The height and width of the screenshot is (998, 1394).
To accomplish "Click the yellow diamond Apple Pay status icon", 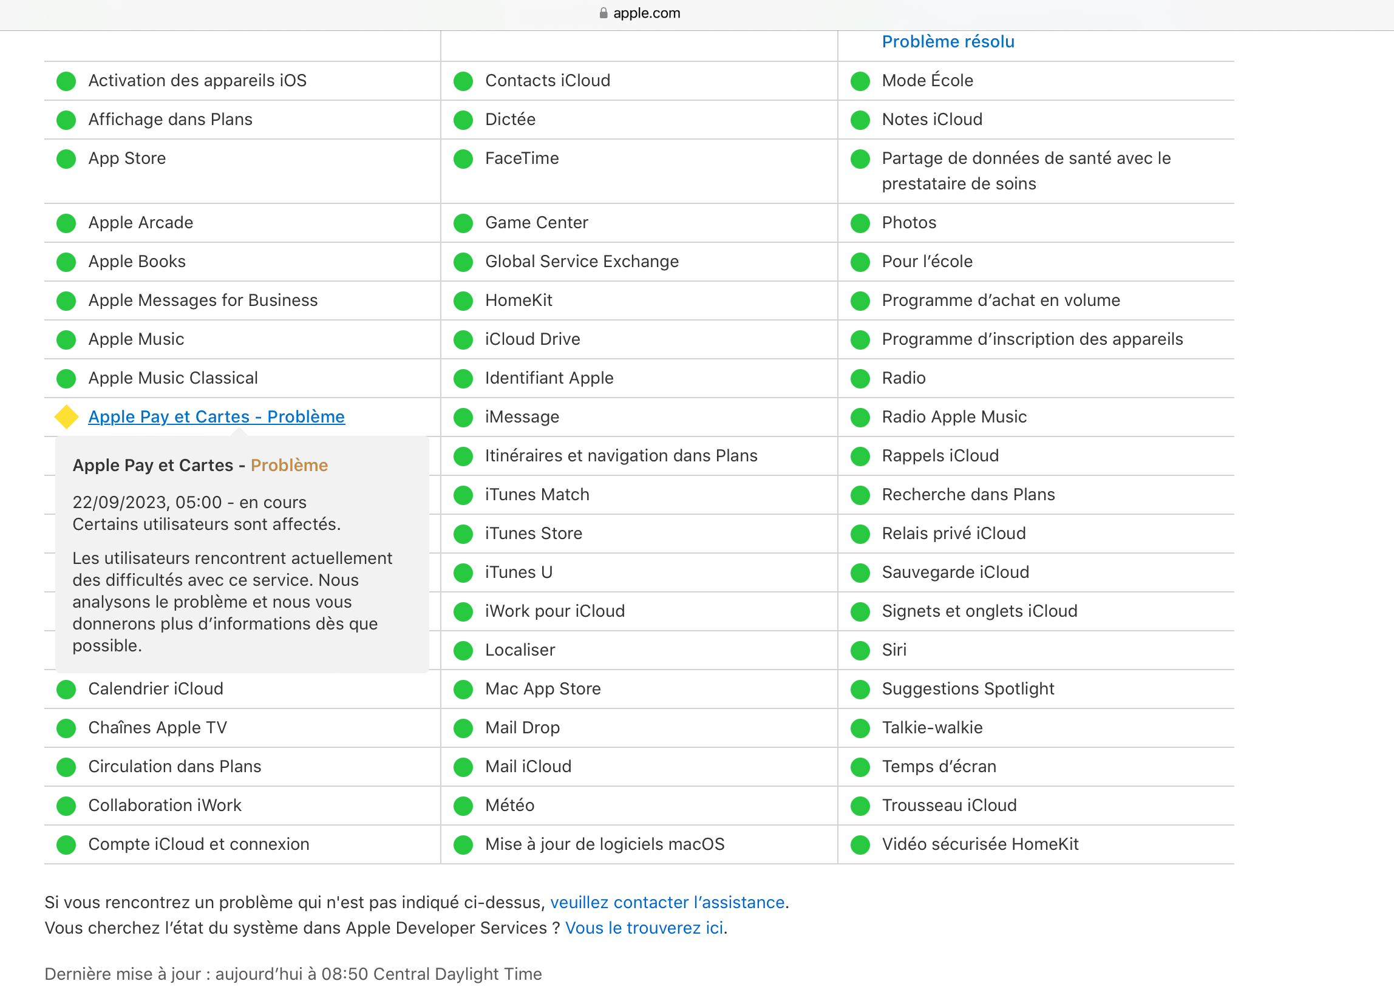I will (x=66, y=417).
